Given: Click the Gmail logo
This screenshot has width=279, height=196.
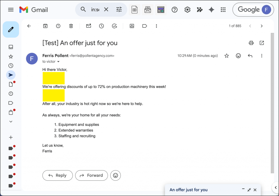Looking at the screenshot, I should (34, 10).
